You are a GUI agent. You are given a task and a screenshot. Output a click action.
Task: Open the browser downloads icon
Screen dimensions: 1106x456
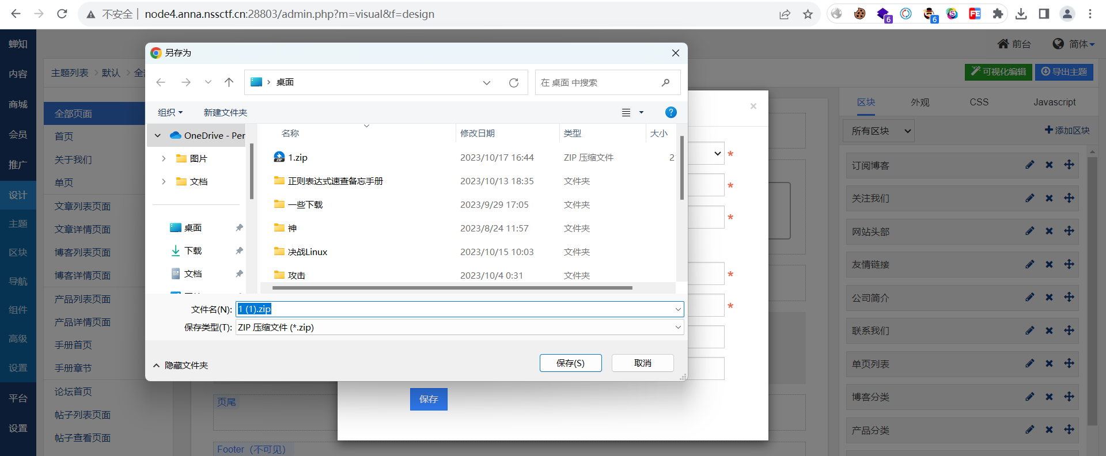(x=1021, y=14)
